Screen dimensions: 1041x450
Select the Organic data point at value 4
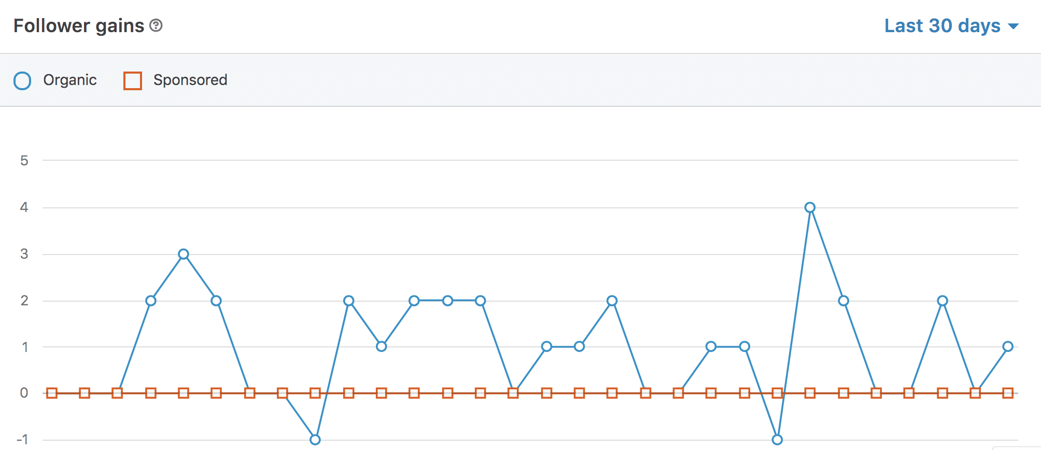coord(810,207)
